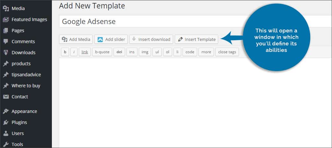
Task: Apply bold using the b button
Action: (65, 52)
